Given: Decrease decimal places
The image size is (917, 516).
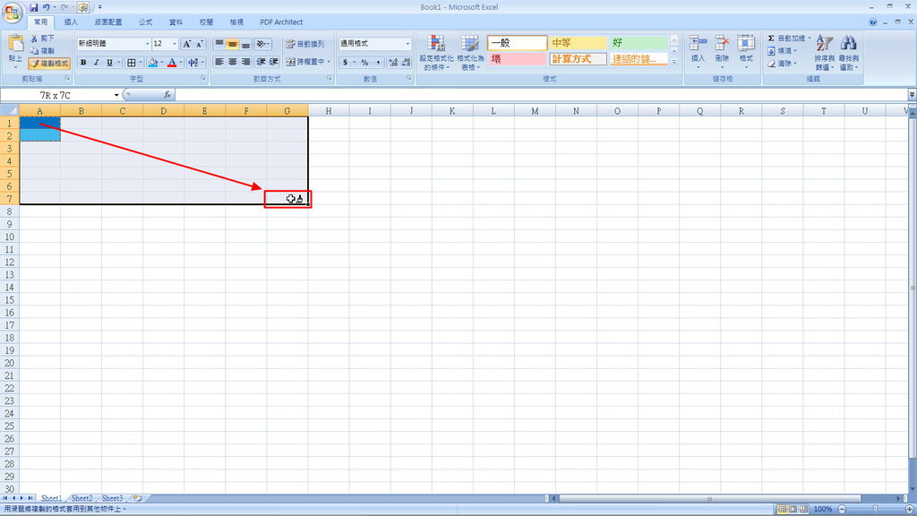Looking at the screenshot, I should (x=406, y=62).
